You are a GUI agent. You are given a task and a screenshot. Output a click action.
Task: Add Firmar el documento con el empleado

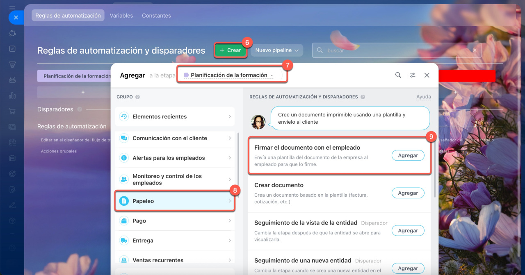tap(408, 155)
